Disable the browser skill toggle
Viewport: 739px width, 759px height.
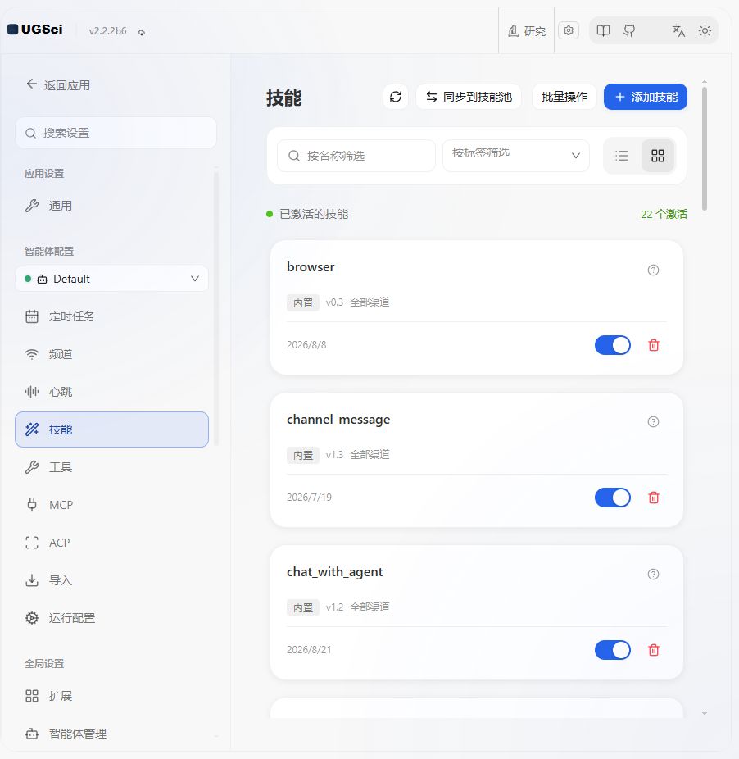point(613,345)
